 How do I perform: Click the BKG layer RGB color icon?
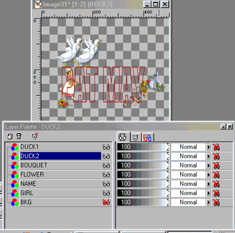click(x=15, y=202)
